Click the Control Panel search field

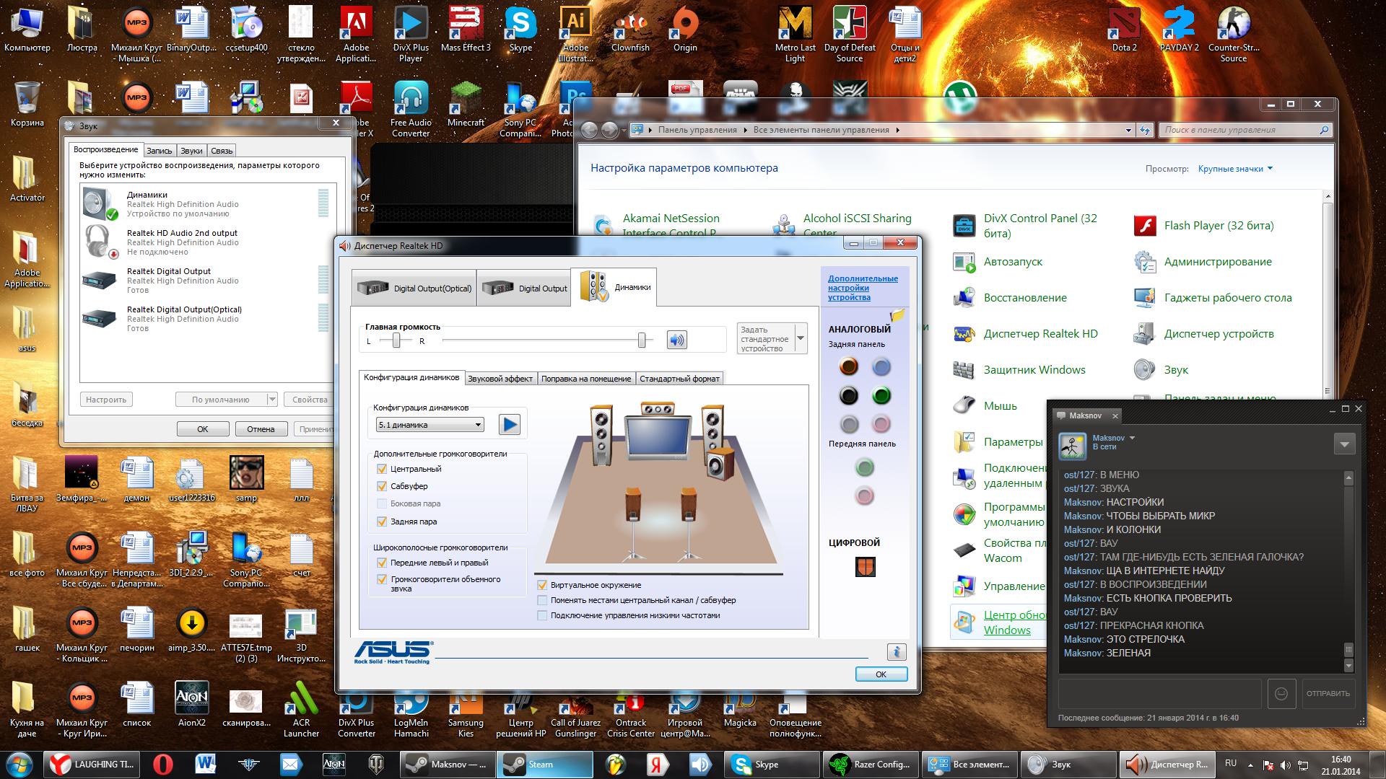pyautogui.click(x=1245, y=130)
